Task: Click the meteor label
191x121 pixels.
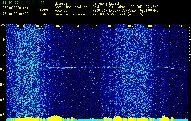Action: (x=43, y=9)
